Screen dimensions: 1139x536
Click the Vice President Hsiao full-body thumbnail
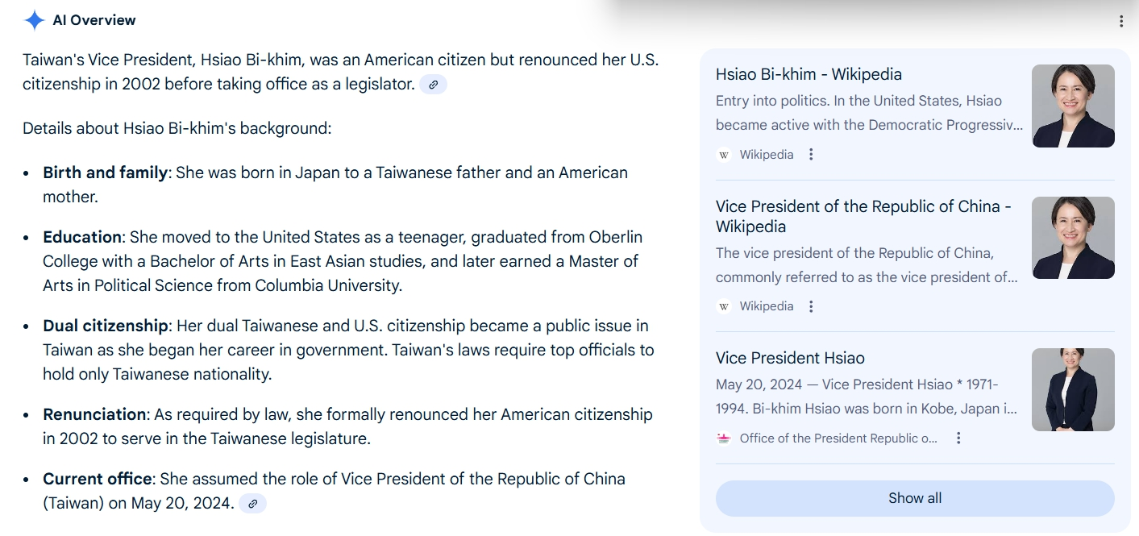pyautogui.click(x=1073, y=389)
